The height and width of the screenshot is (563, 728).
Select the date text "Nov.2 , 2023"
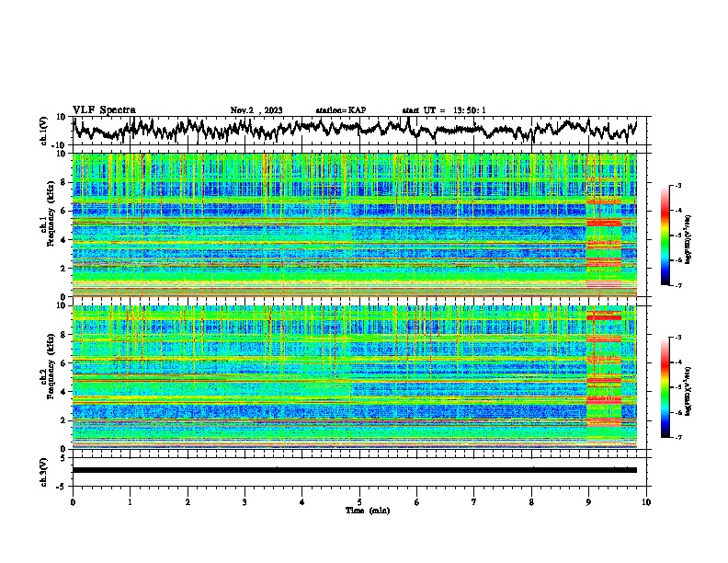(256, 110)
